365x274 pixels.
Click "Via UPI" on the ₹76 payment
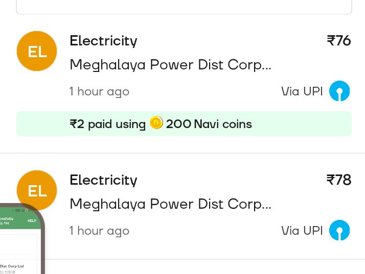[302, 91]
